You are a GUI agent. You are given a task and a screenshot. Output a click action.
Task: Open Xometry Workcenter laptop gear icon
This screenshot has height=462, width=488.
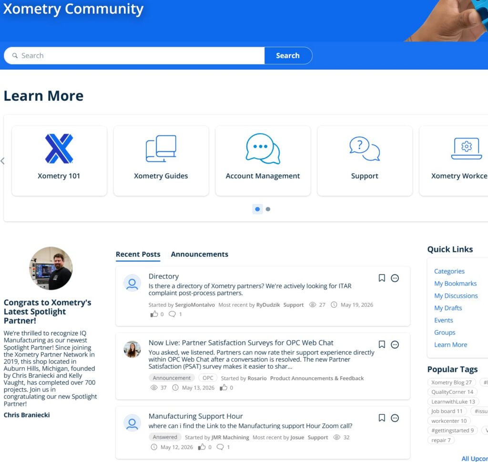pyautogui.click(x=466, y=149)
